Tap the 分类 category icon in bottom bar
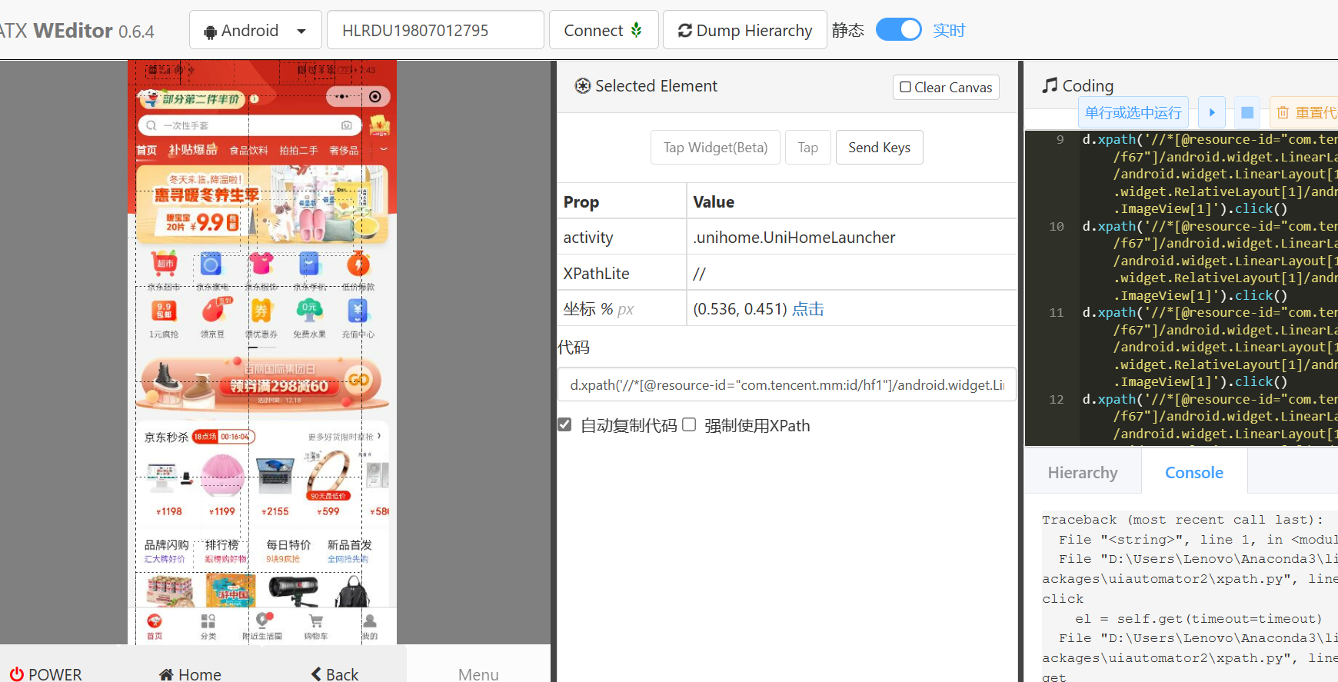1338x682 pixels. click(208, 626)
